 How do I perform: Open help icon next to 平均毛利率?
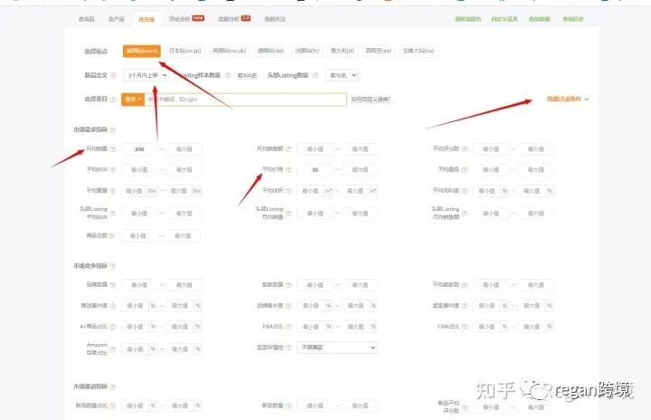tap(465, 191)
